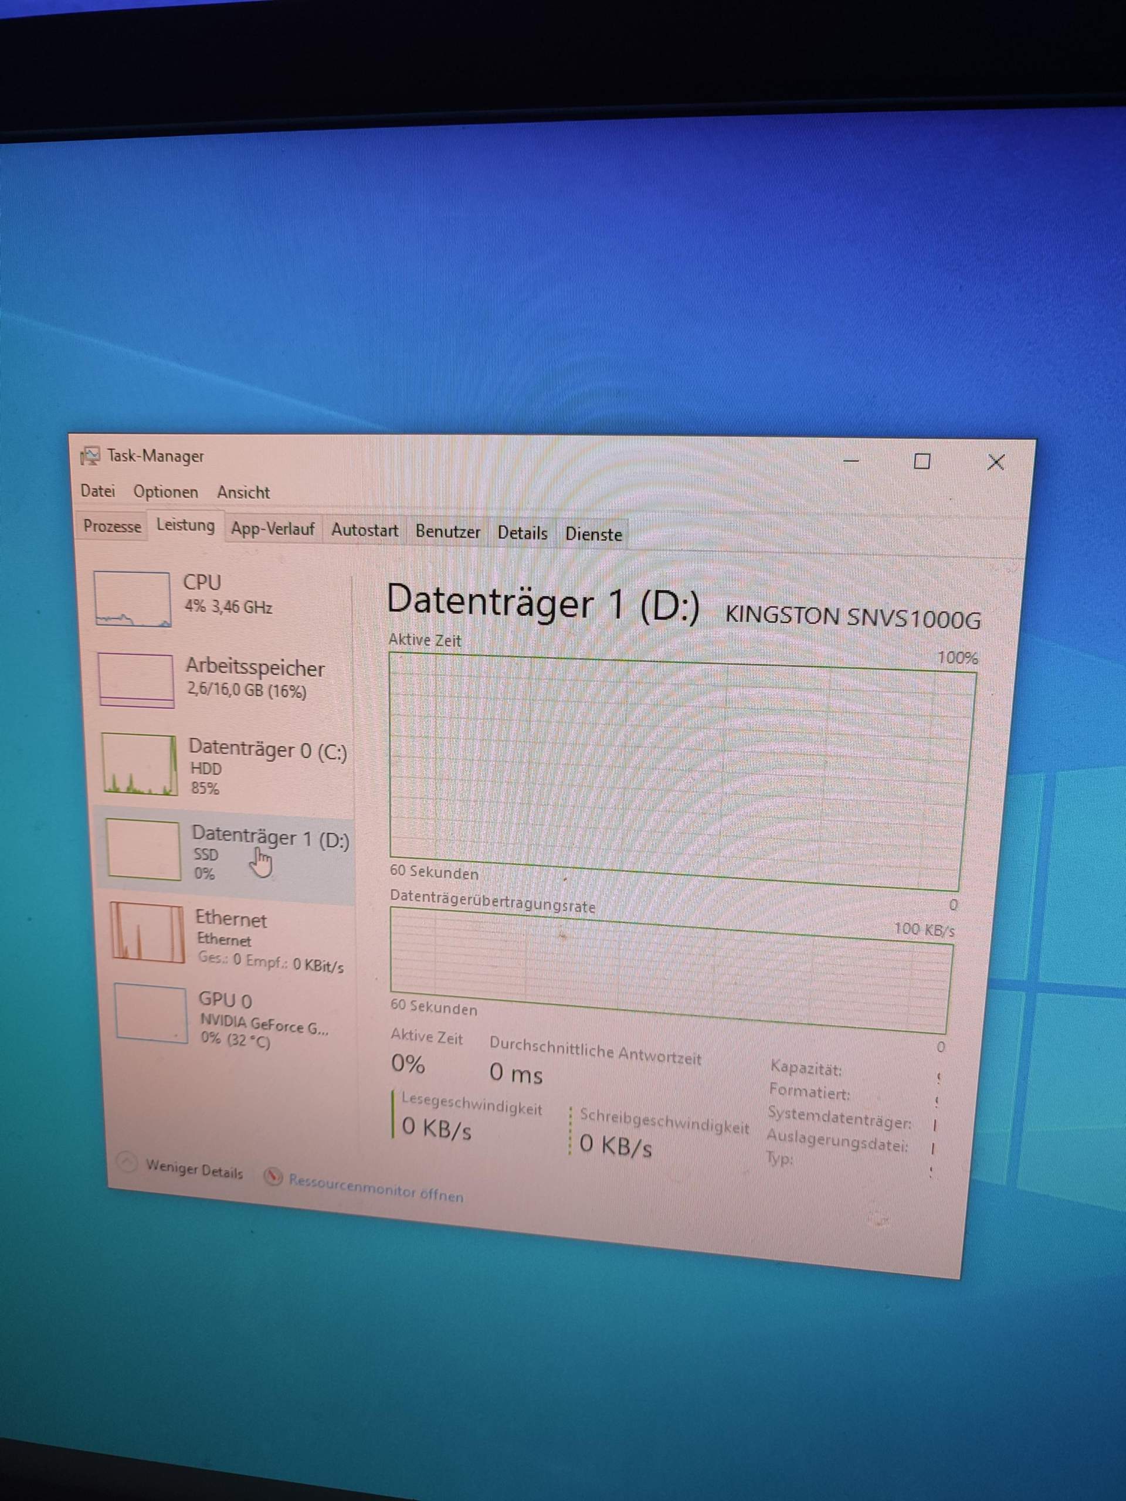Open the Optionen menu
The image size is (1126, 1501).
click(x=165, y=492)
